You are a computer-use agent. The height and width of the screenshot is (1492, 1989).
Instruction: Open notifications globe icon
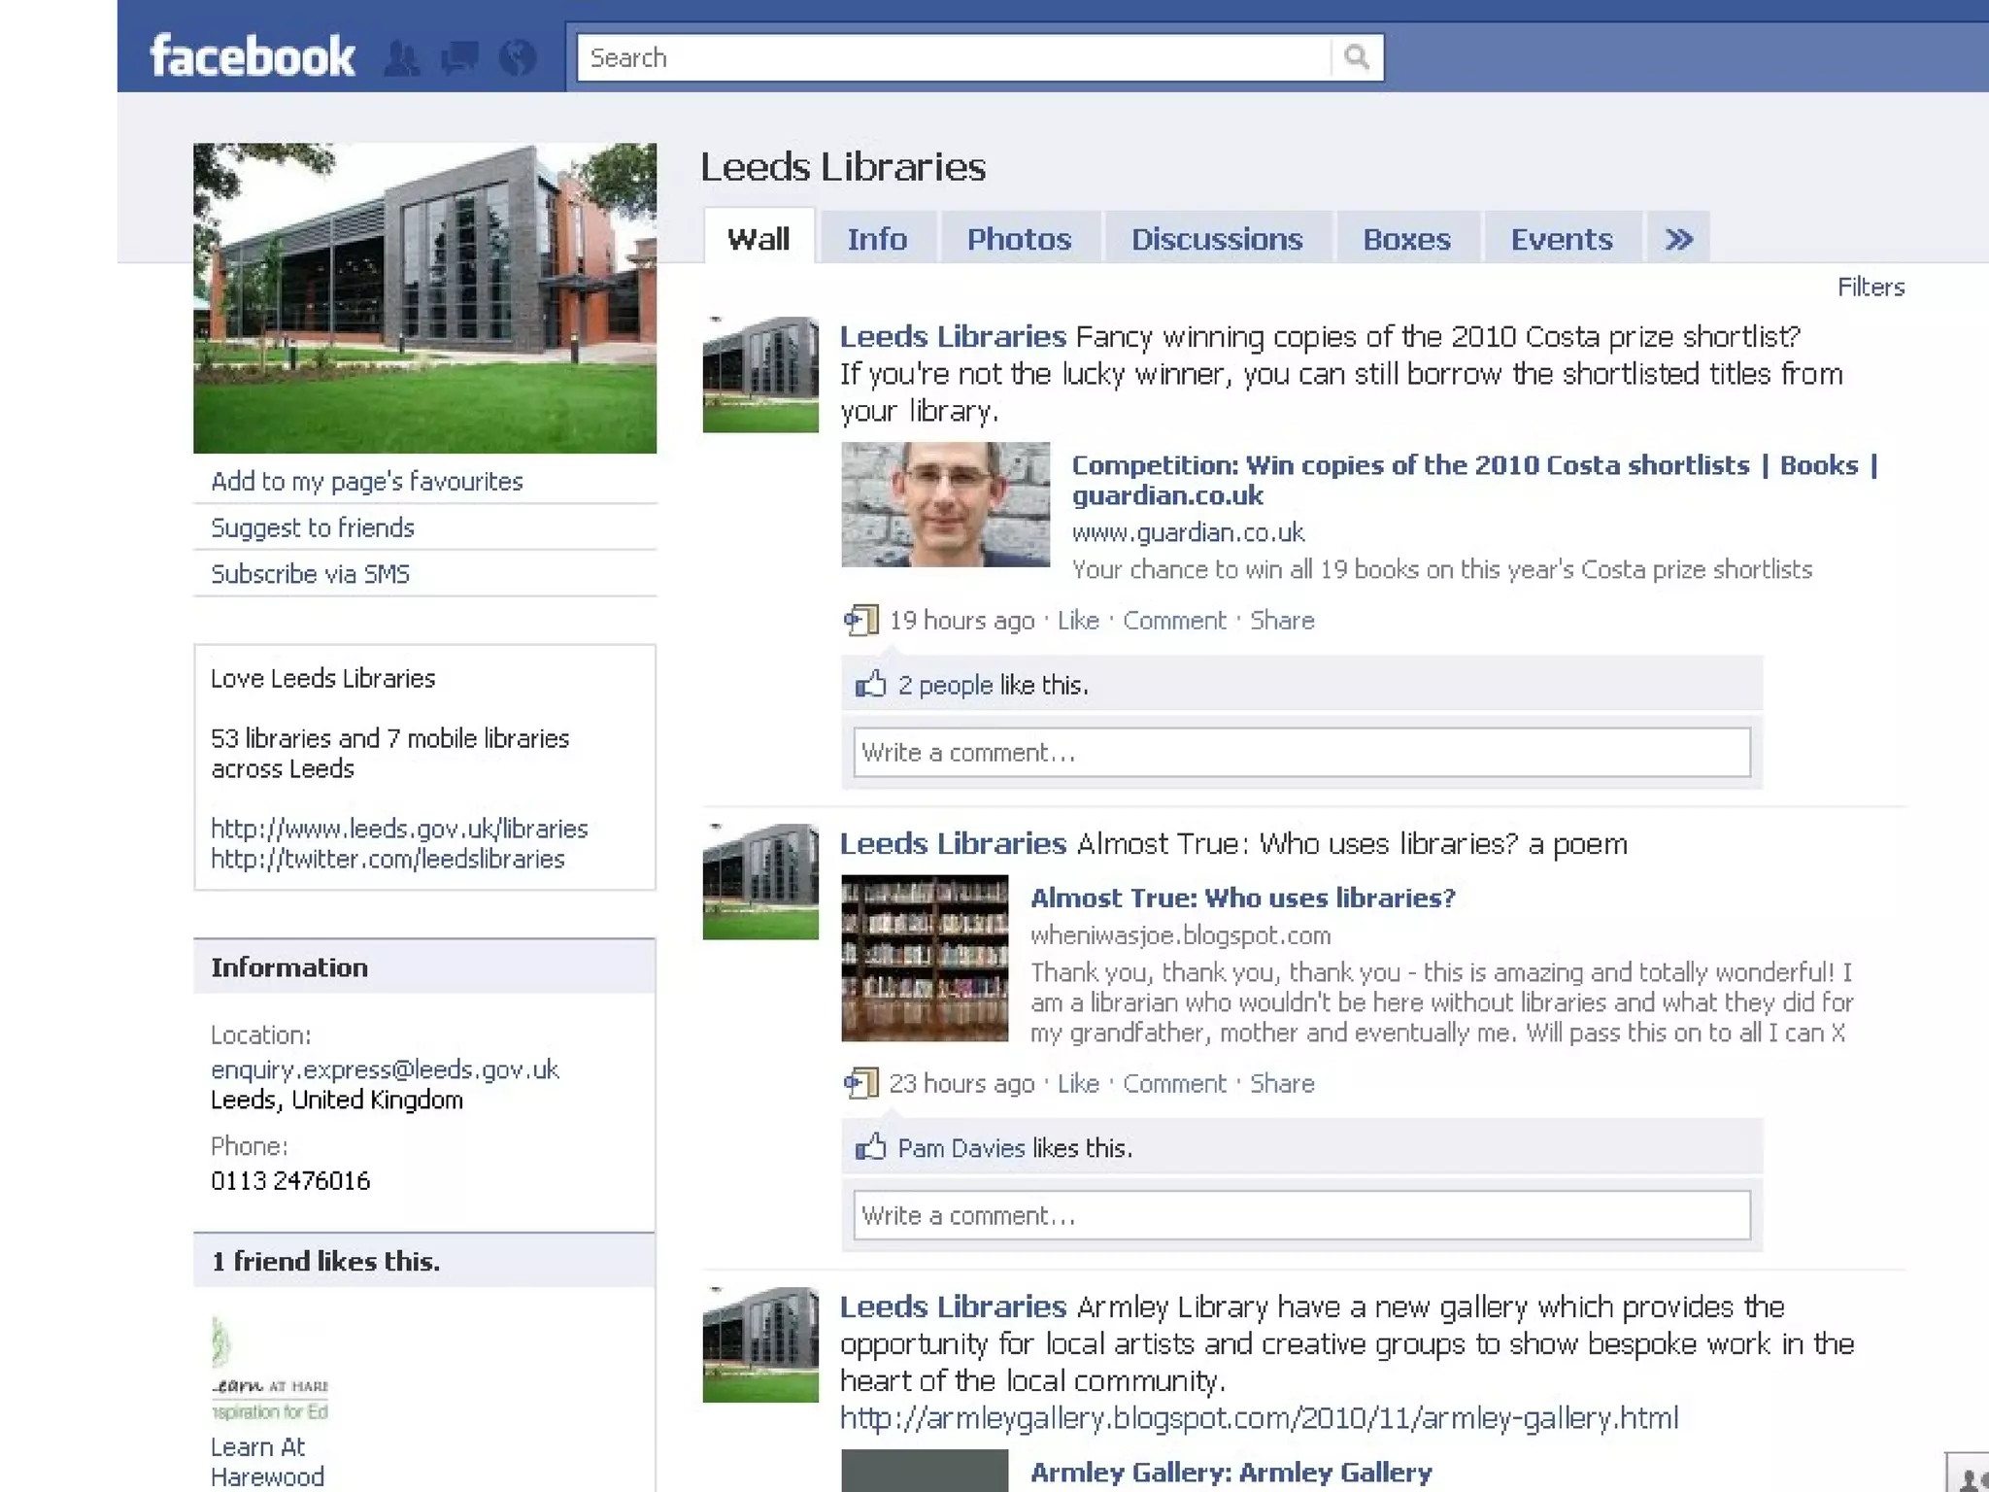tap(518, 58)
